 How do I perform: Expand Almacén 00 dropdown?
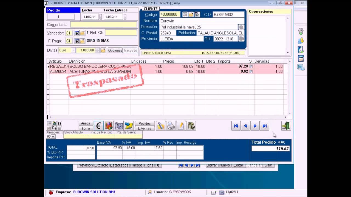point(53,136)
